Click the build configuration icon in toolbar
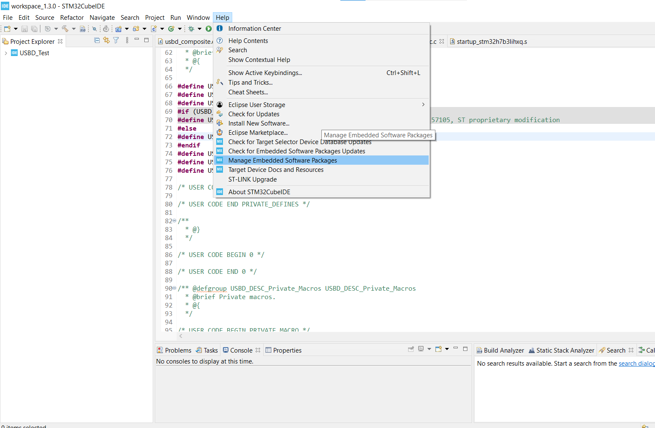Viewport: 655px width, 428px height. (x=48, y=29)
